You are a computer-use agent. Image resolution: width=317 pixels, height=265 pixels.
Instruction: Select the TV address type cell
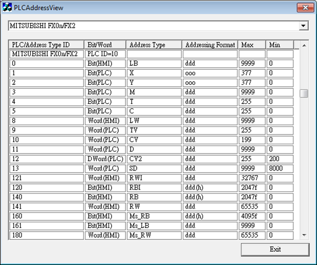tap(154, 130)
